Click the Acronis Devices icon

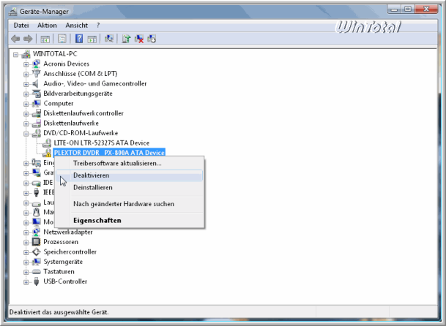coord(36,64)
